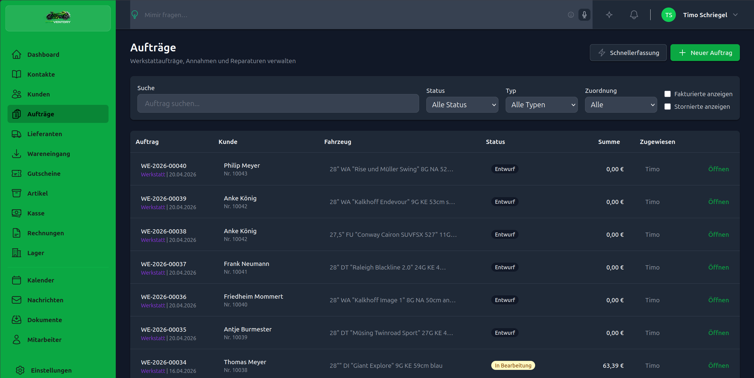Image resolution: width=754 pixels, height=378 pixels.
Task: Expand the Alle Status dropdown
Action: pos(462,105)
